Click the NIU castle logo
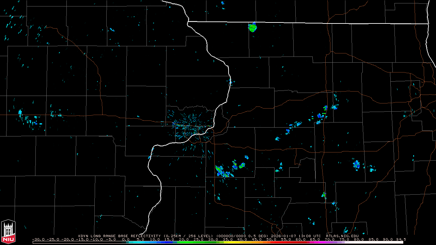 point(8,232)
